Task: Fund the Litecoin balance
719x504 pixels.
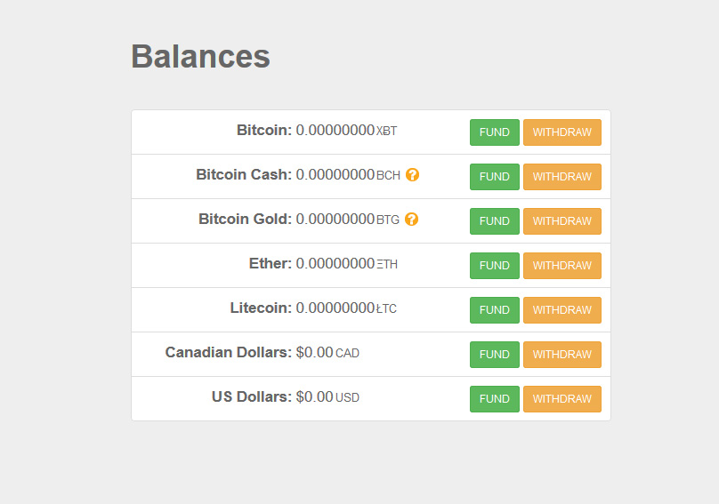Action: (x=495, y=310)
